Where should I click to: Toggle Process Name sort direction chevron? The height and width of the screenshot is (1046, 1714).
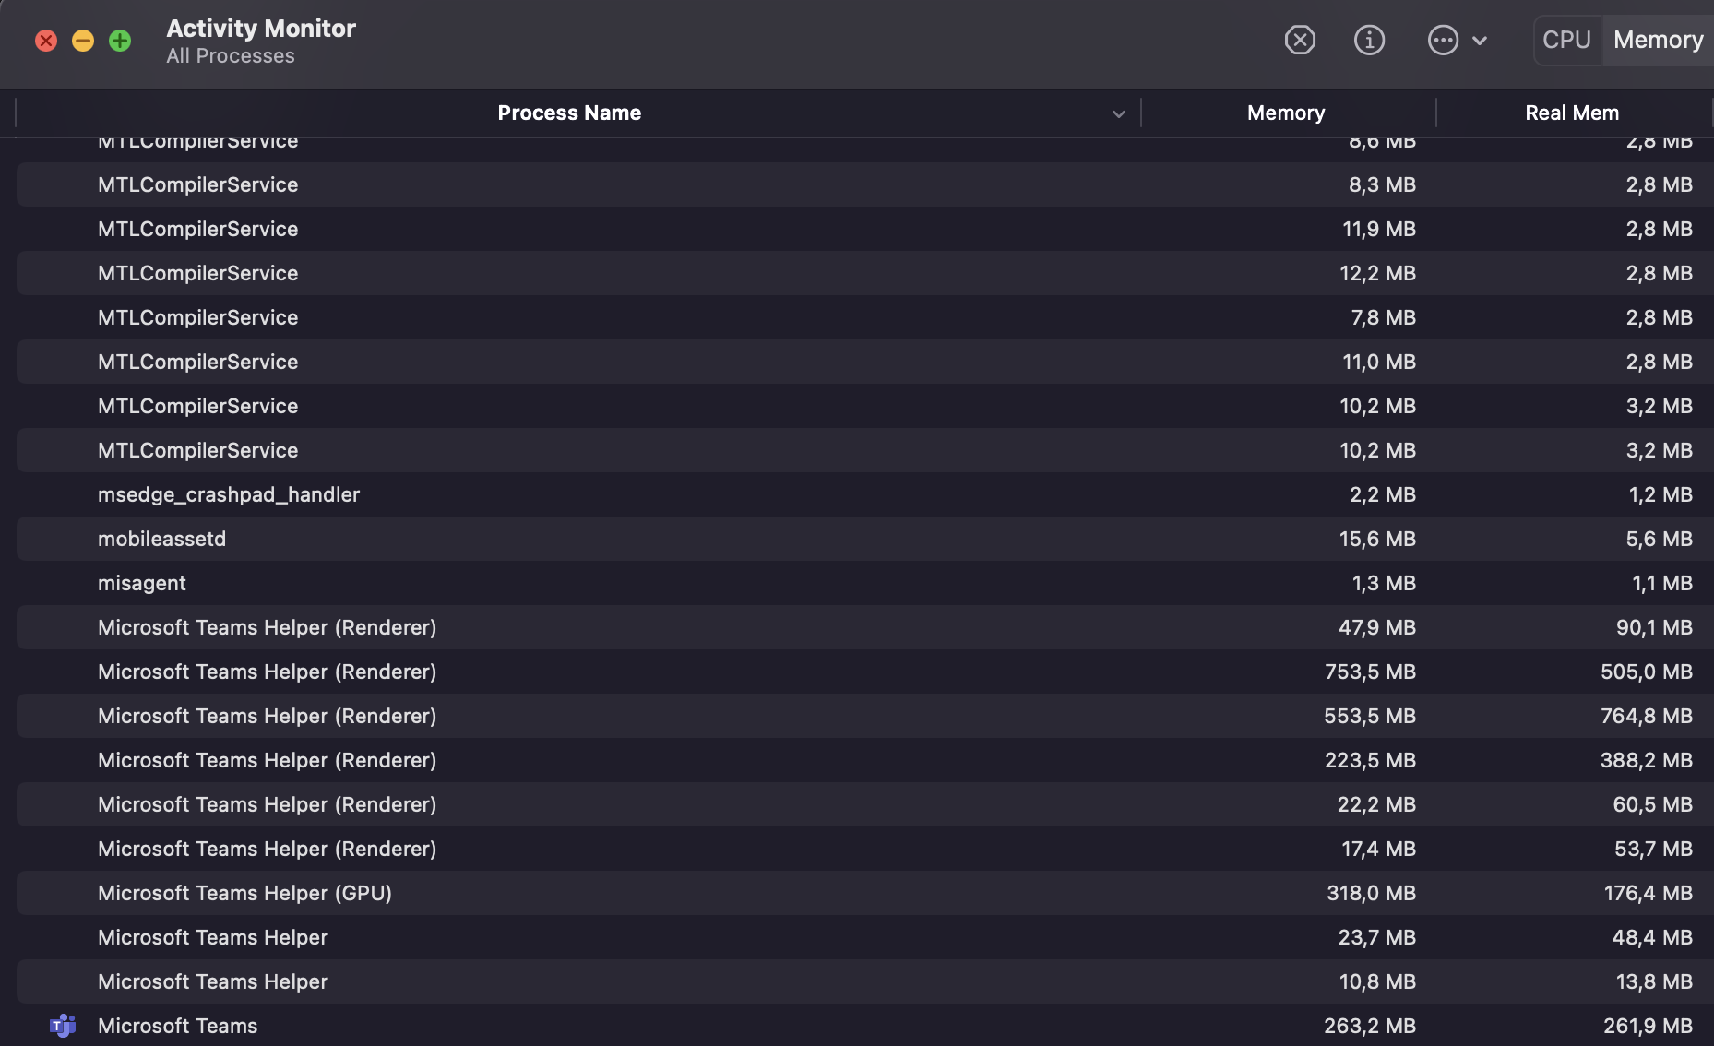click(x=1118, y=113)
